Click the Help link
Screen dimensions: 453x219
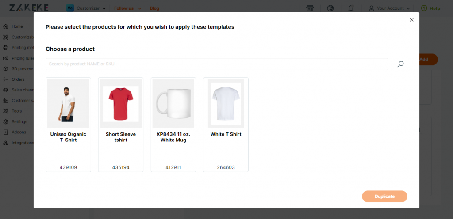430,8
